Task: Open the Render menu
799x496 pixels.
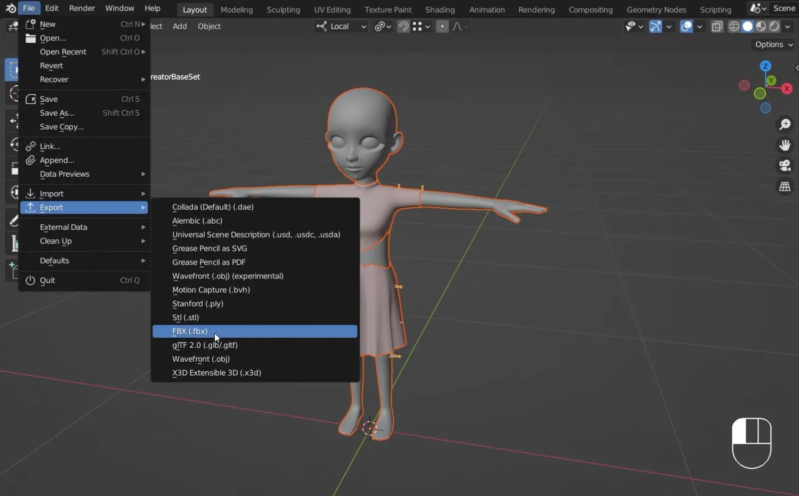Action: coord(82,8)
